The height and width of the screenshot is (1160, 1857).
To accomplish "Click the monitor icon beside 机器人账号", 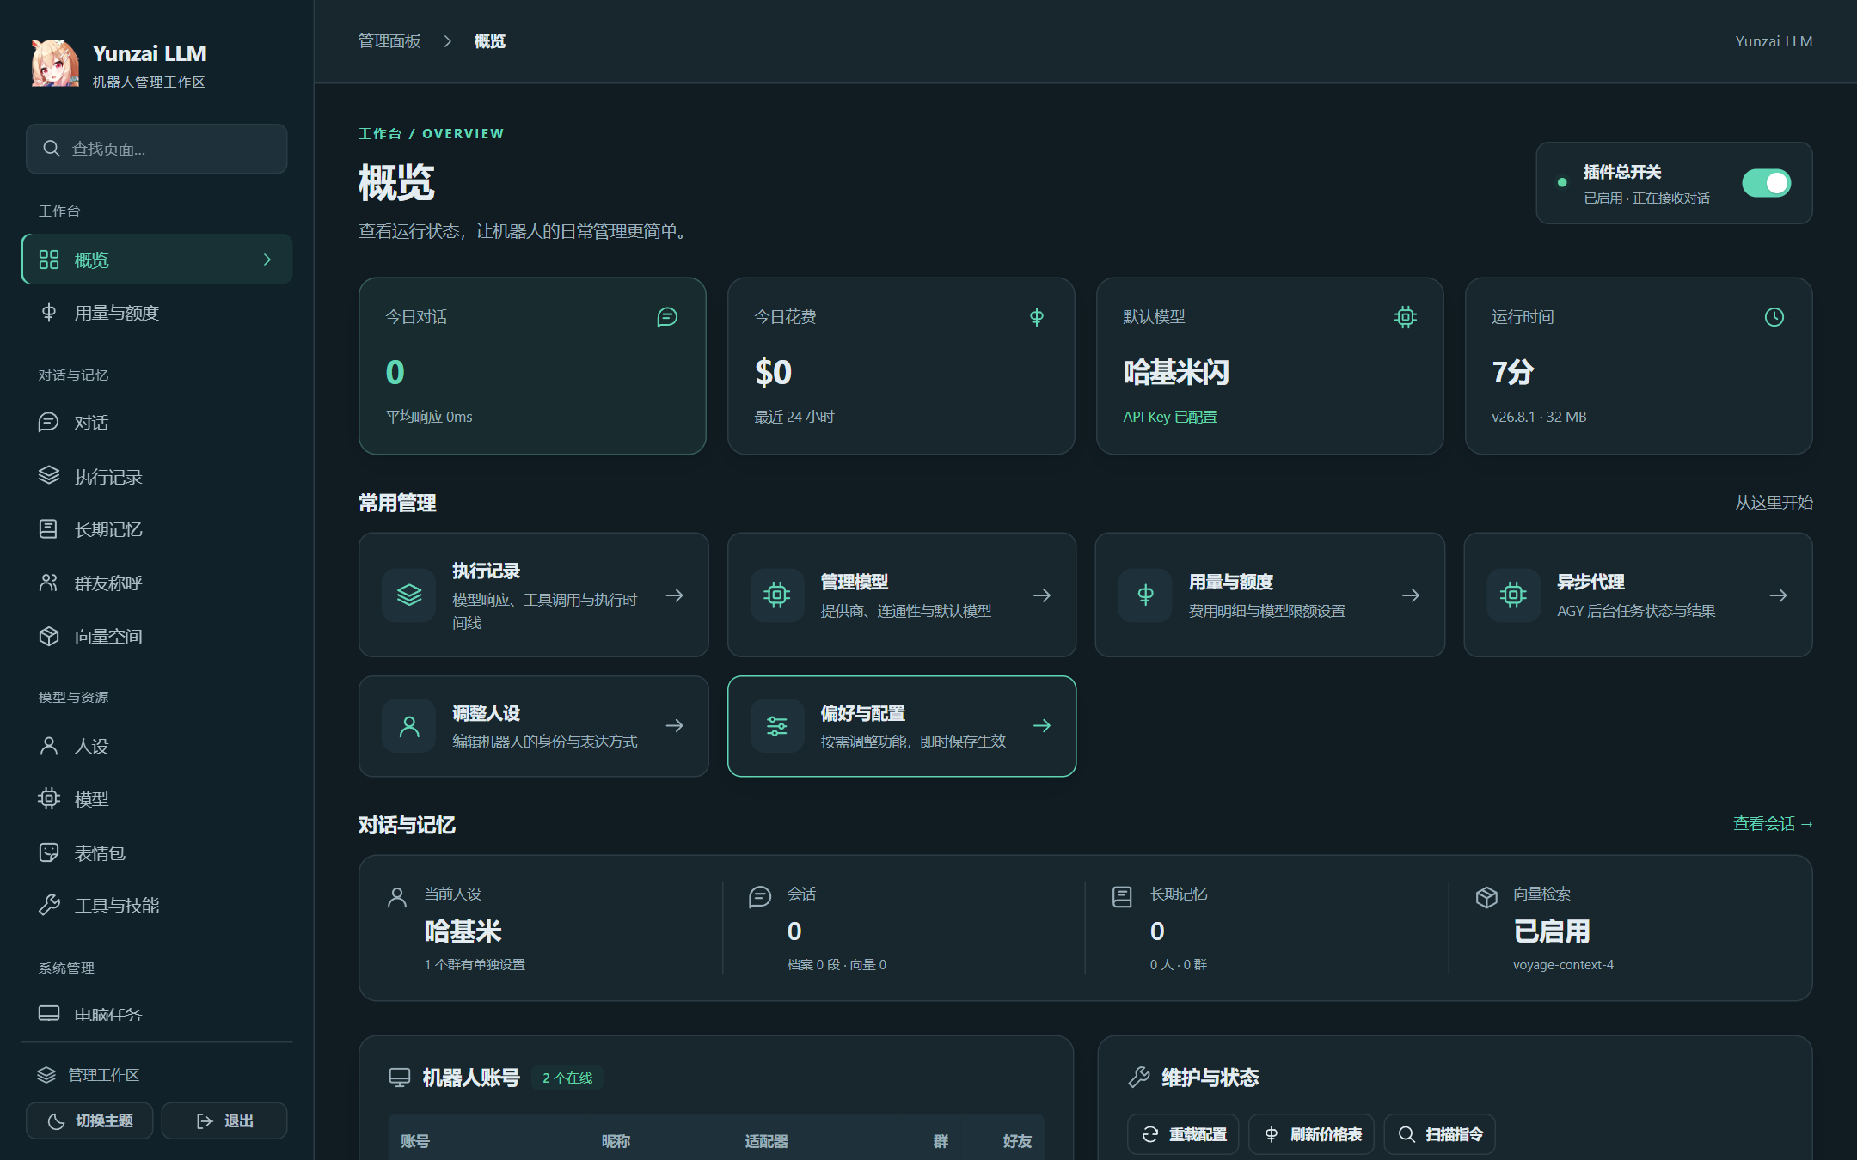I will tap(400, 1078).
